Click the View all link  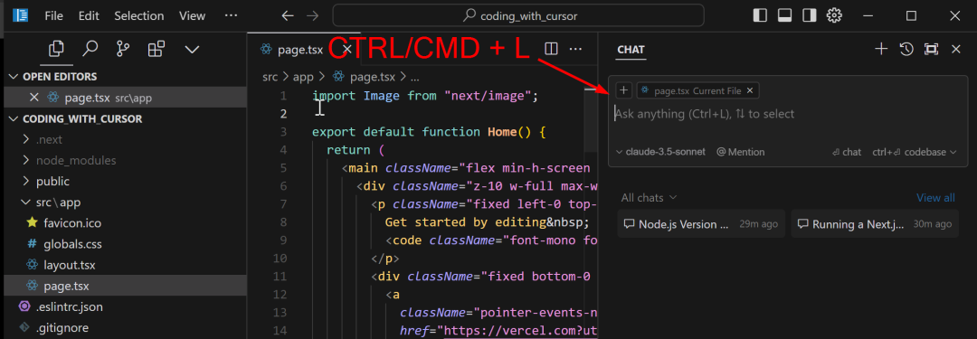click(935, 198)
